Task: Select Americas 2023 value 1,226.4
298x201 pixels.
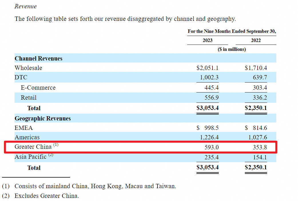Action: click(x=209, y=137)
